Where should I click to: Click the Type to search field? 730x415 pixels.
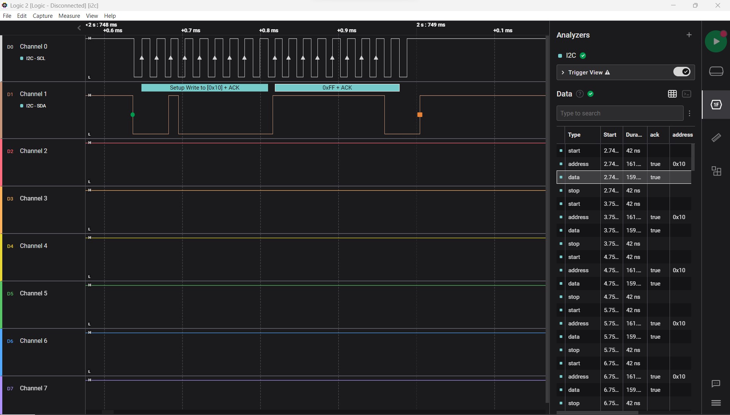point(620,113)
